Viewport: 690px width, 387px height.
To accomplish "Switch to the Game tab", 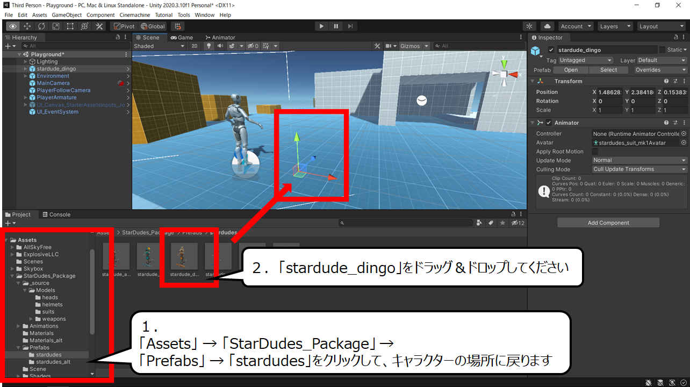I will [182, 38].
